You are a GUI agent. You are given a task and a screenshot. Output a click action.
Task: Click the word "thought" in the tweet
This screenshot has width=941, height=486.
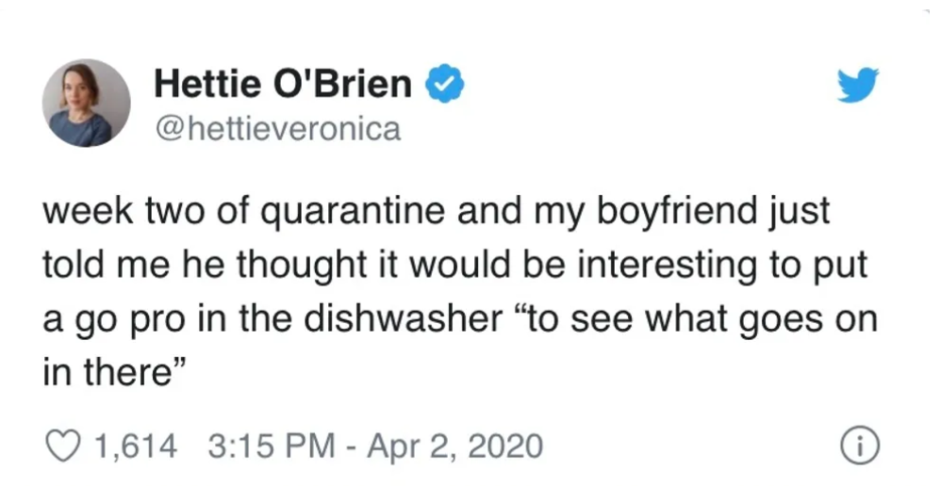292,265
